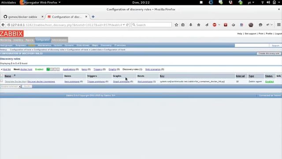Open the Administration main menu tab
Viewport: 282px width, 159px height.
click(x=59, y=40)
